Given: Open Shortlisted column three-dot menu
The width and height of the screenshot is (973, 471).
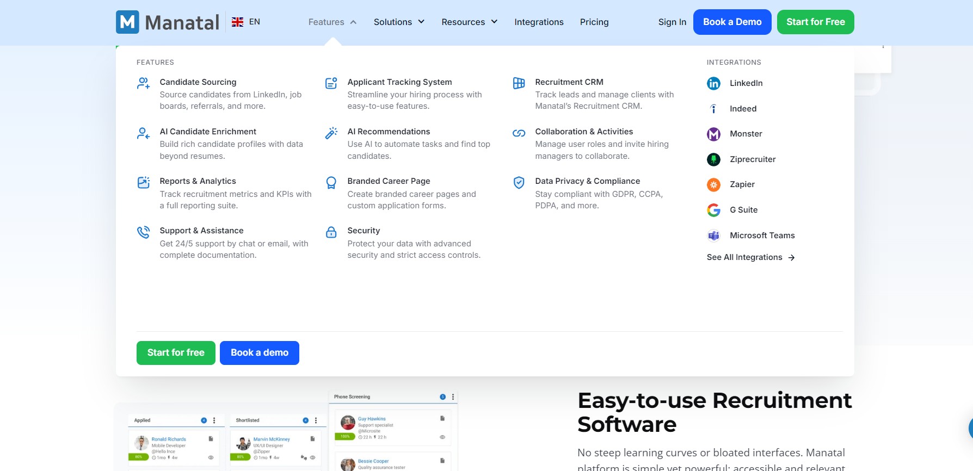Looking at the screenshot, I should click(x=316, y=420).
